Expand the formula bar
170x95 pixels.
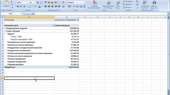(x=168, y=13)
